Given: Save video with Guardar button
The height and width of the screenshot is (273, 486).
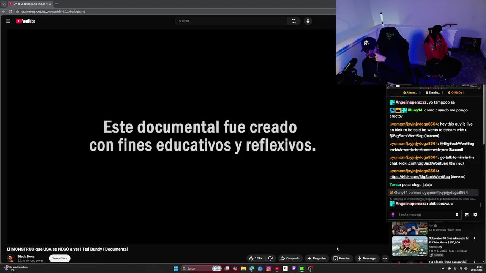Looking at the screenshot, I should tap(342, 259).
